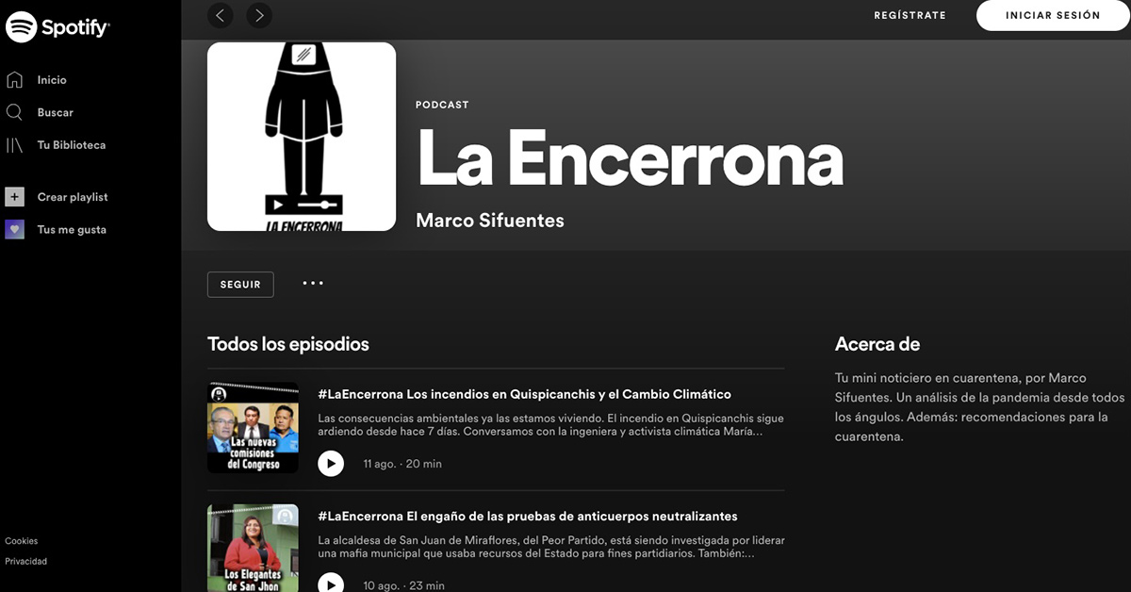Open Tus me gusta heart icon
The height and width of the screenshot is (592, 1131).
pos(14,229)
